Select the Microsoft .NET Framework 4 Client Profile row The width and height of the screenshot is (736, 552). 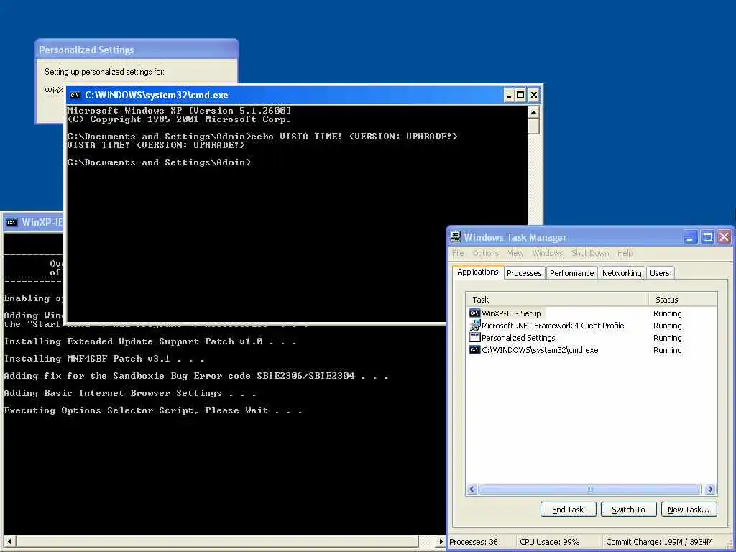coord(592,326)
